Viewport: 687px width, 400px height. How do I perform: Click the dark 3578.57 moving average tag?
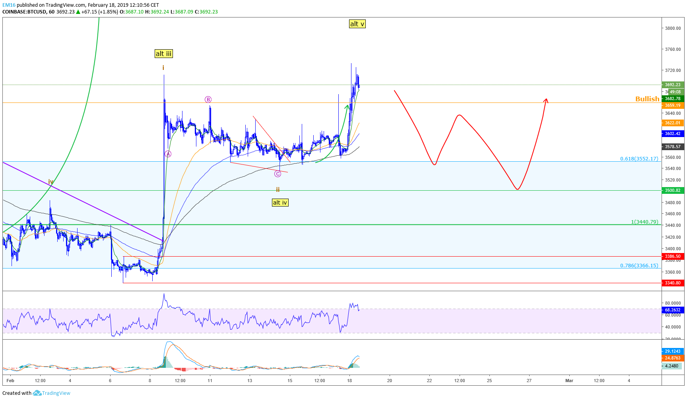pyautogui.click(x=673, y=147)
